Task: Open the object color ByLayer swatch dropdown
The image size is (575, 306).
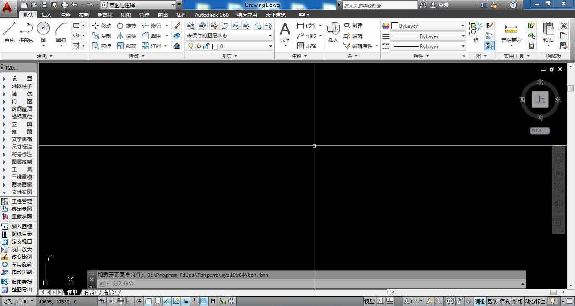Action: [428, 26]
